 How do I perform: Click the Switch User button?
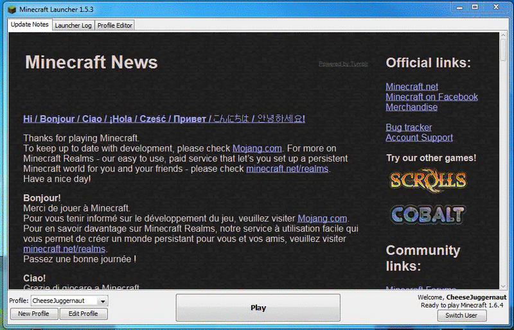[461, 315]
